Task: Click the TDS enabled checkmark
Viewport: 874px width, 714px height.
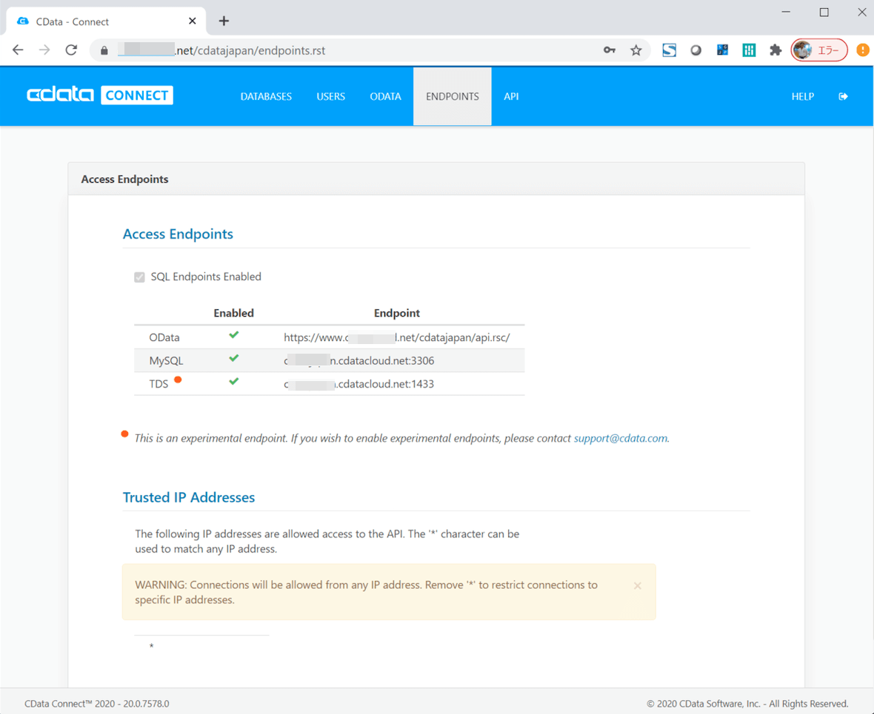Action: [234, 382]
